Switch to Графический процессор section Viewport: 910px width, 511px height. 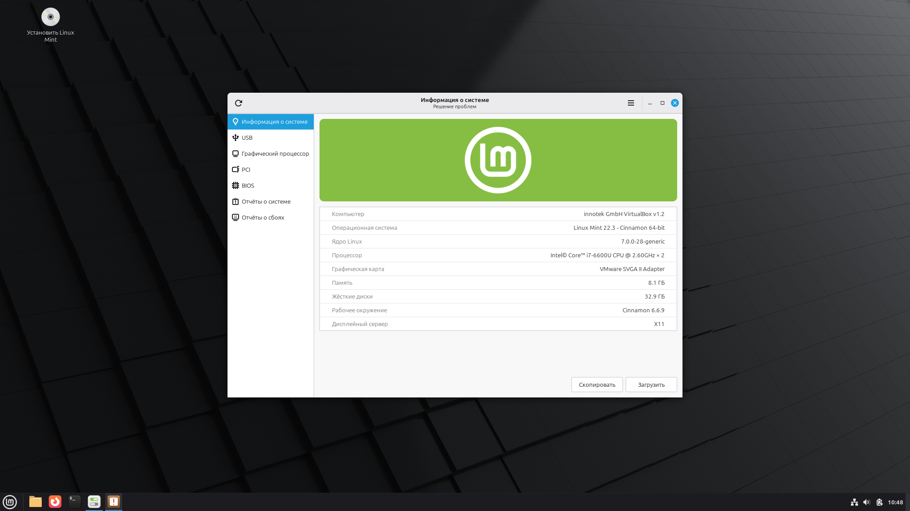pyautogui.click(x=271, y=153)
